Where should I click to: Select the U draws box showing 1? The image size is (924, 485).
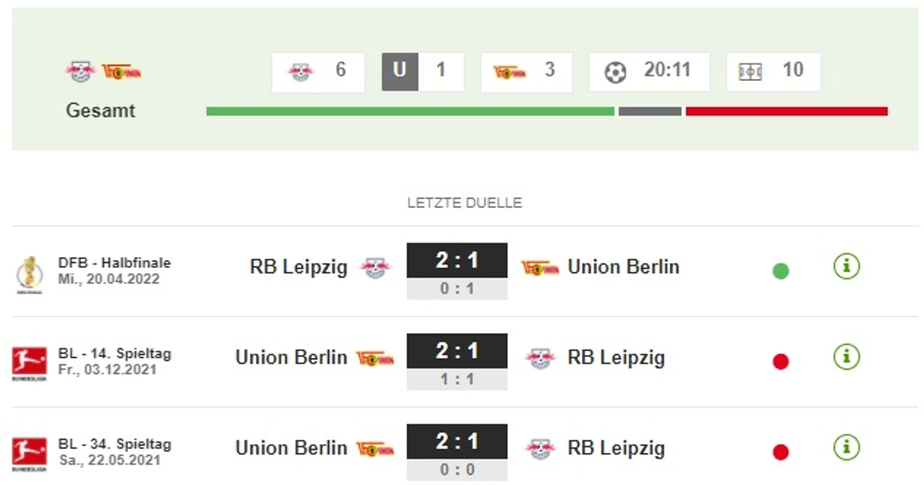tap(423, 72)
